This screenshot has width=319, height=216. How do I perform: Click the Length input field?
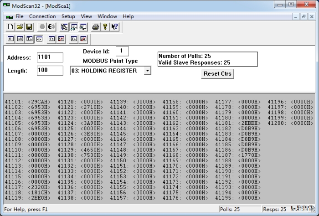click(x=49, y=71)
